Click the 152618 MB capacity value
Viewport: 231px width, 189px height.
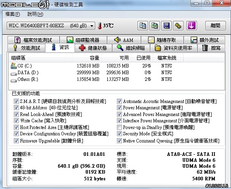click(88, 66)
